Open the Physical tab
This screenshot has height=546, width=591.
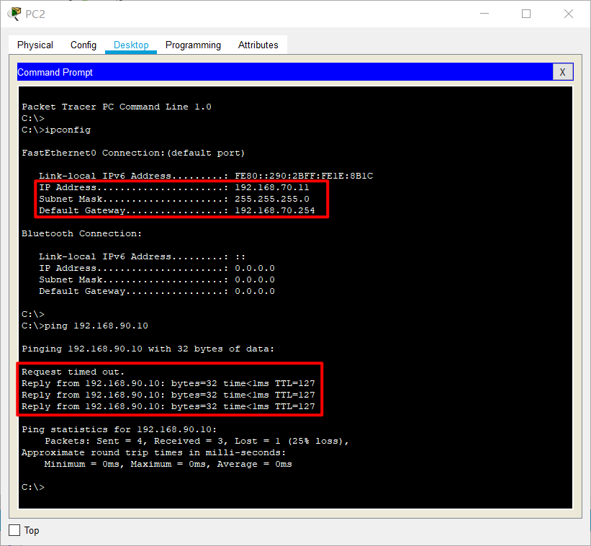[x=35, y=45]
